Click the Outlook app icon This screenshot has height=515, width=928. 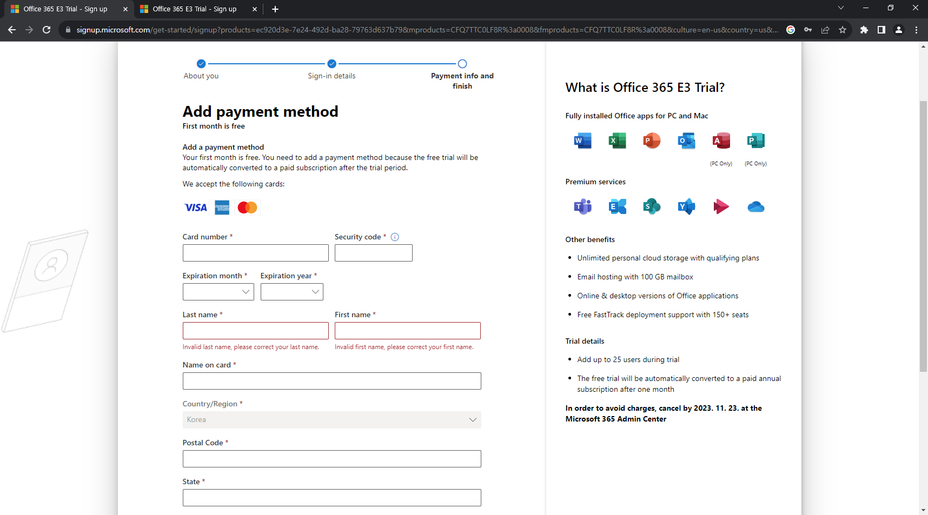coord(686,141)
